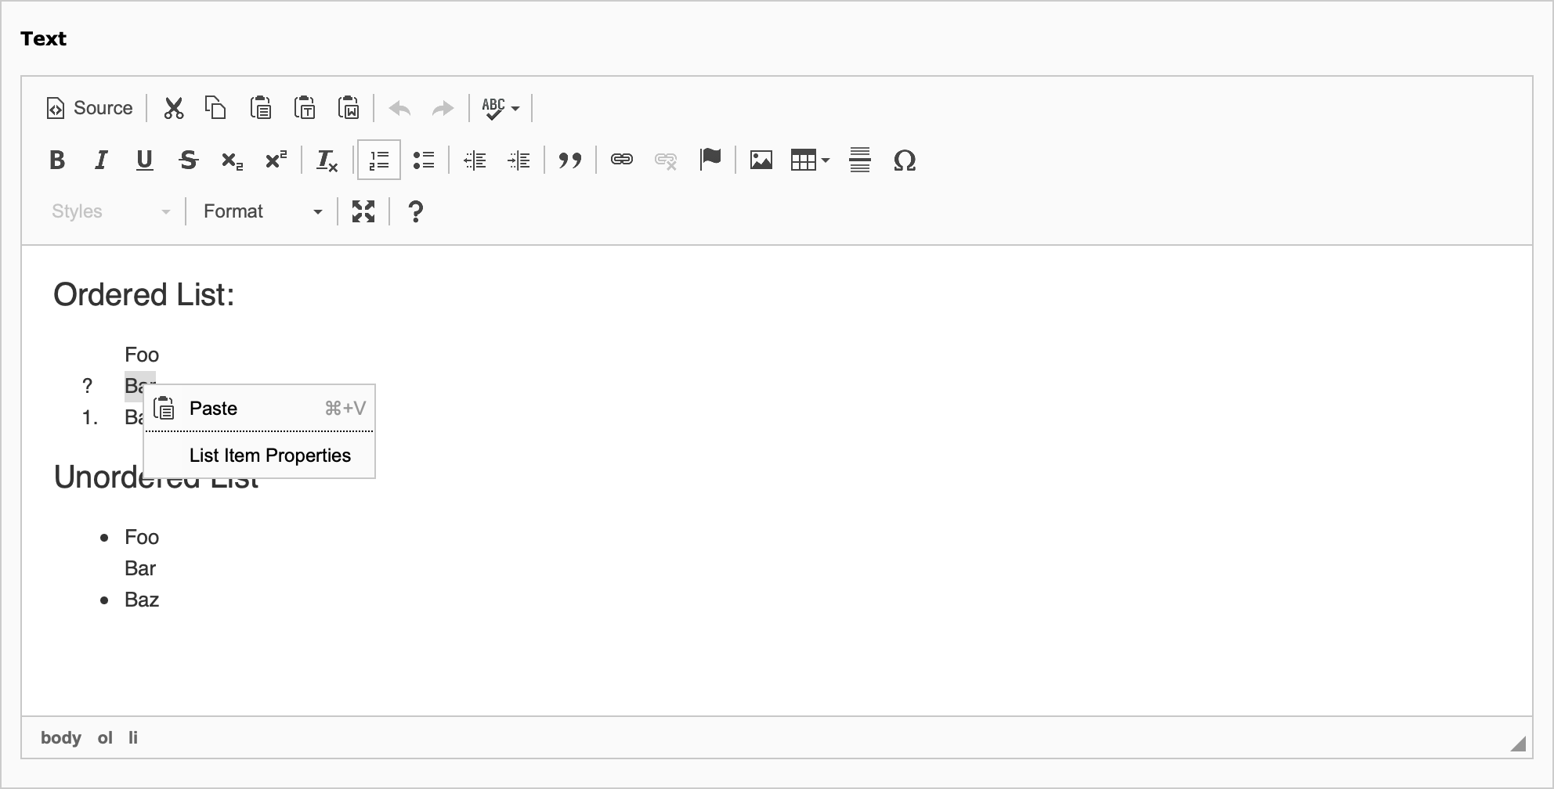Click the Increase Indent icon
Screen dimensions: 1554x789
click(519, 160)
